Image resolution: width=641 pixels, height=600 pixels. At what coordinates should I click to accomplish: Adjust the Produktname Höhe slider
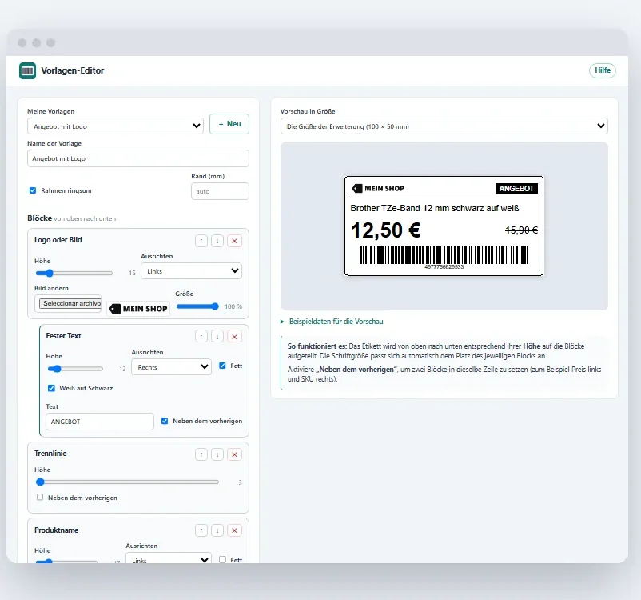pos(66,561)
